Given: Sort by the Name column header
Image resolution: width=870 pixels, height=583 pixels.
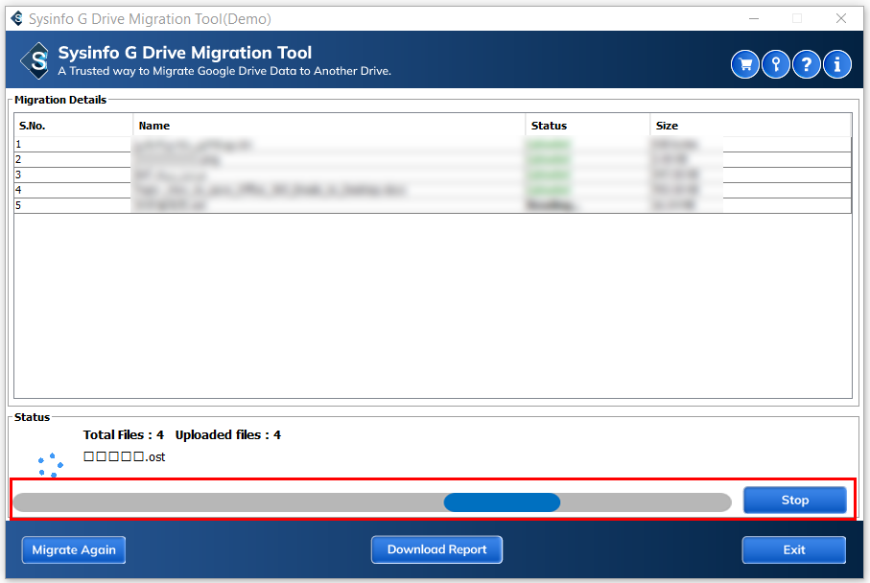Looking at the screenshot, I should (x=329, y=126).
